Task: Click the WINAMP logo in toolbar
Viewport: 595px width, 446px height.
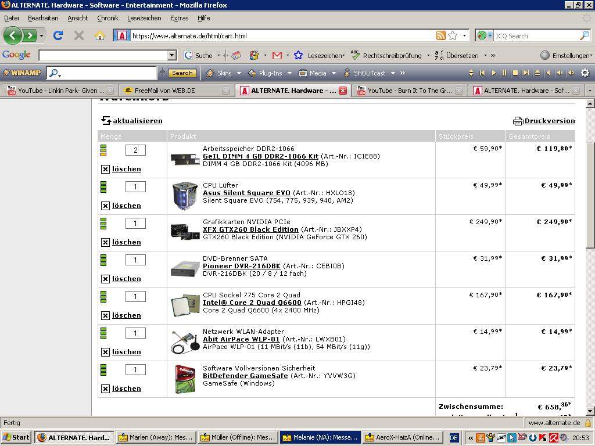Action: coord(22,73)
